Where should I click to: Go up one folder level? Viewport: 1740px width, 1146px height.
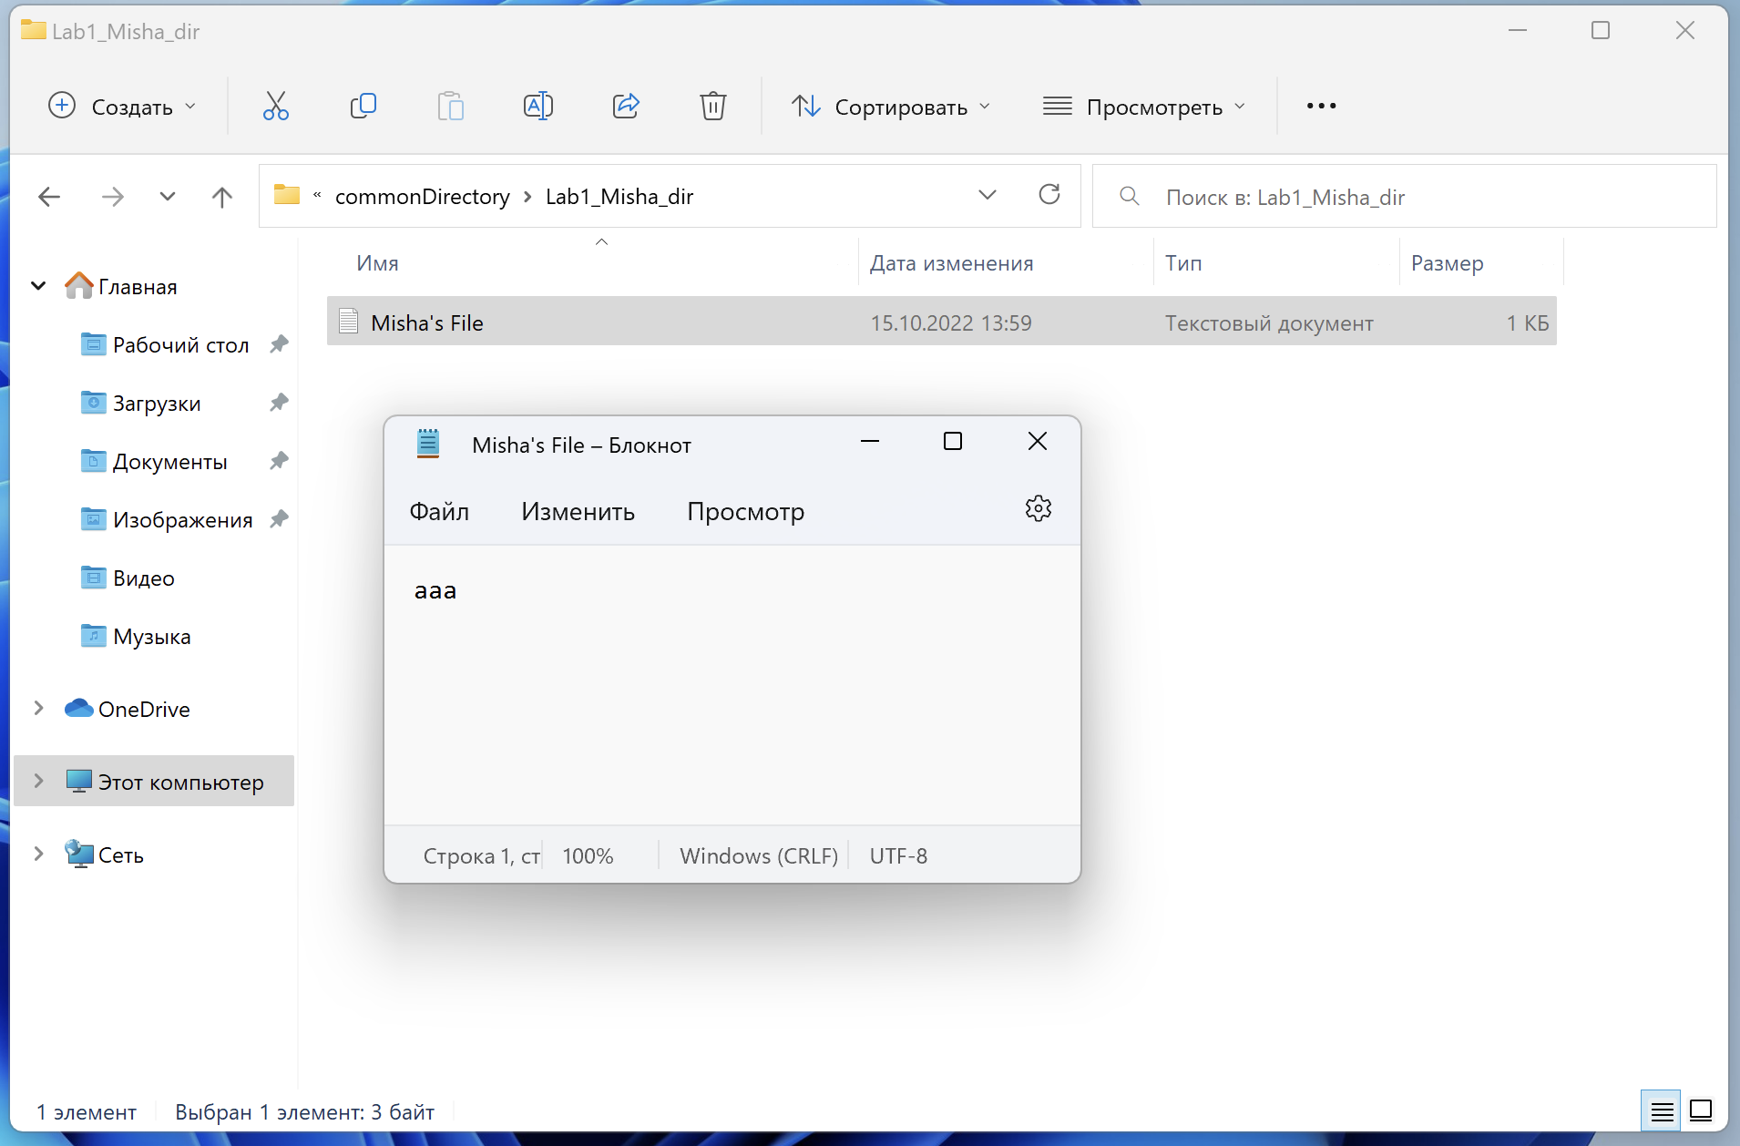pos(221,197)
